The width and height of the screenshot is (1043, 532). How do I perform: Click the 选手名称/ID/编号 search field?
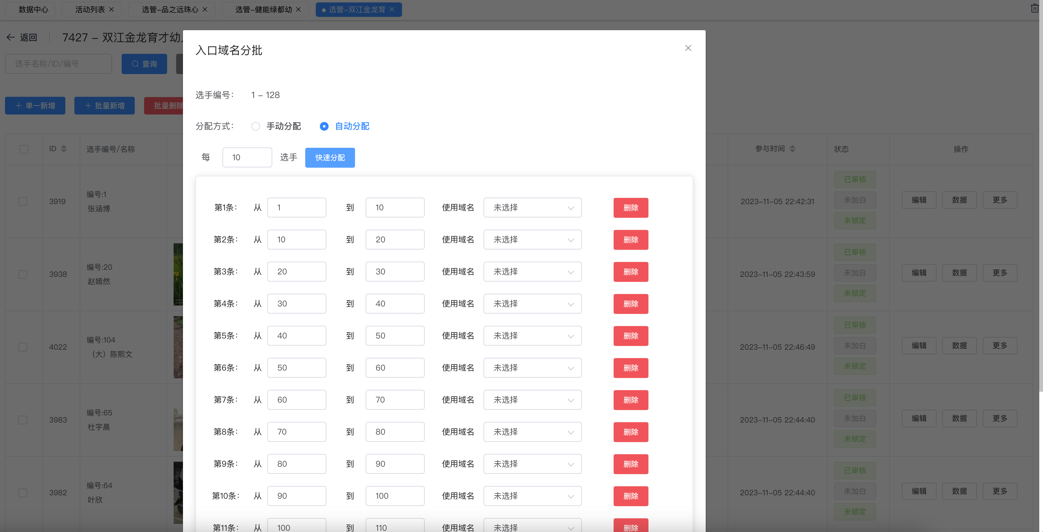58,64
